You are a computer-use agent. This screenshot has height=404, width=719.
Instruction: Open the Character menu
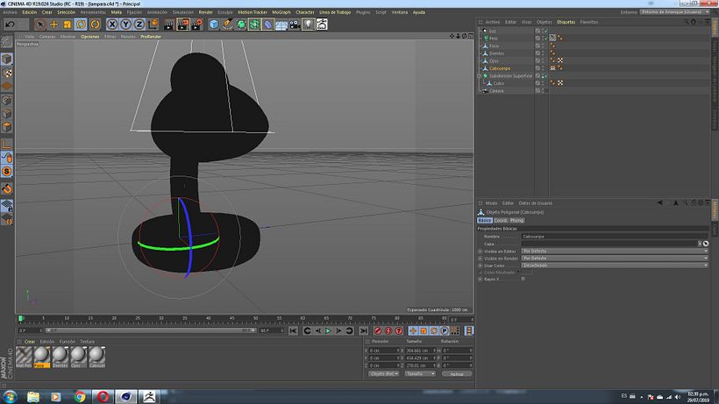tap(305, 12)
